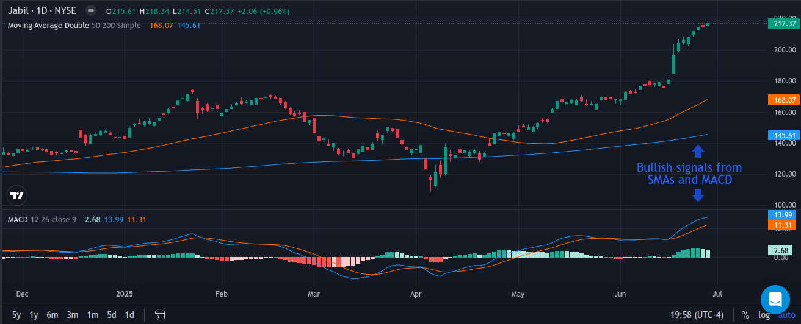Toggle percent scale mode

745,315
